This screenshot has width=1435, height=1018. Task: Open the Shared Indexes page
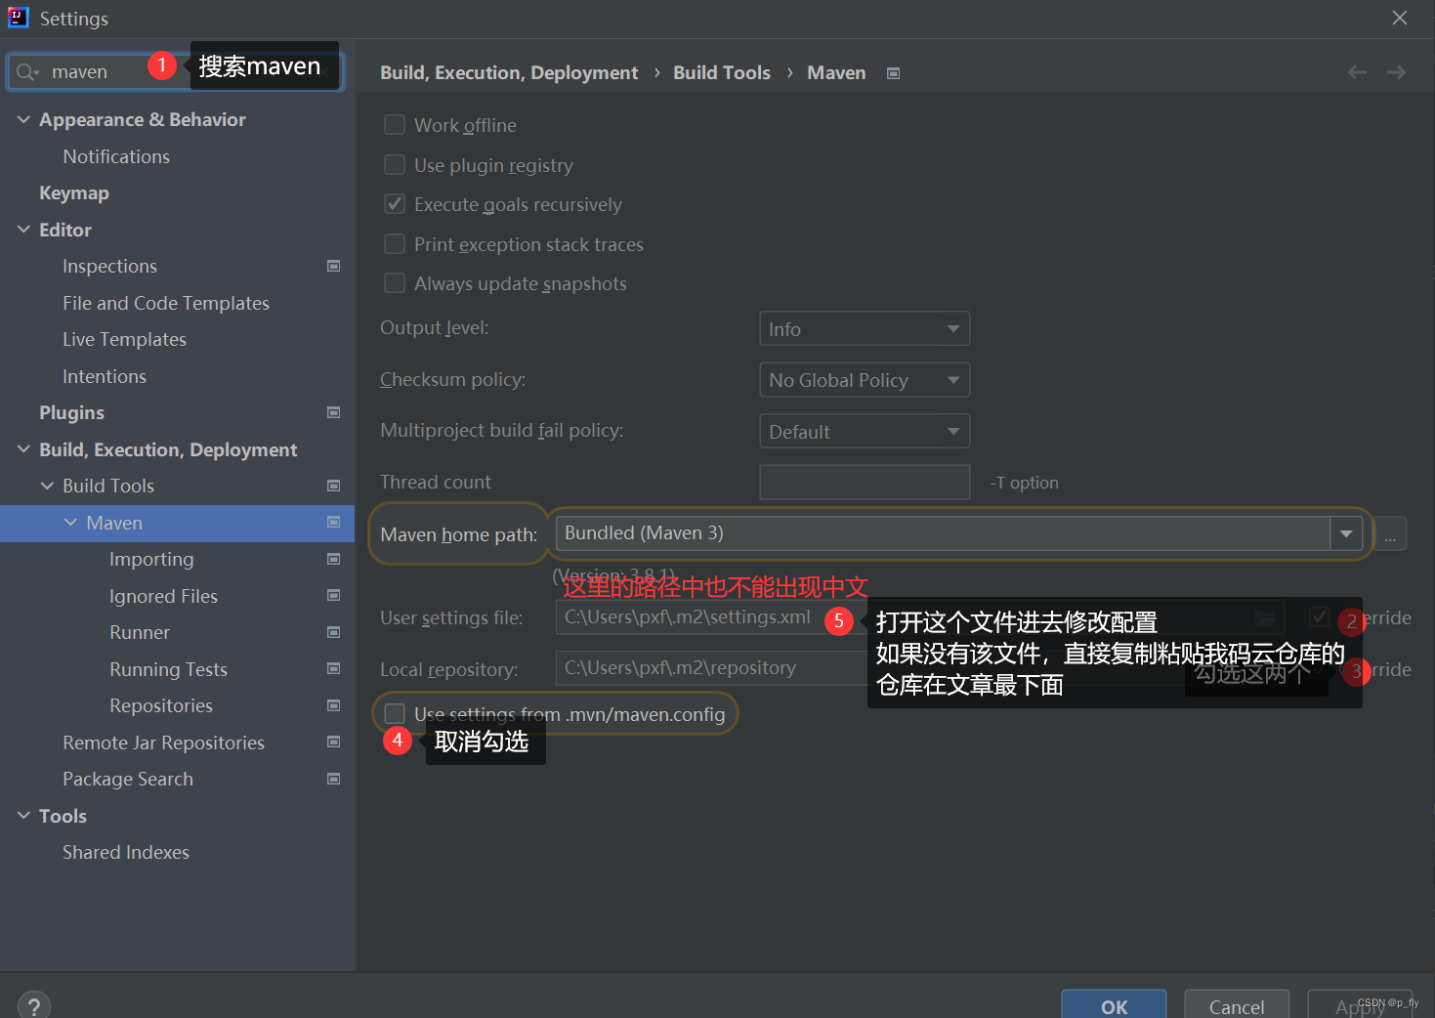pos(126,852)
